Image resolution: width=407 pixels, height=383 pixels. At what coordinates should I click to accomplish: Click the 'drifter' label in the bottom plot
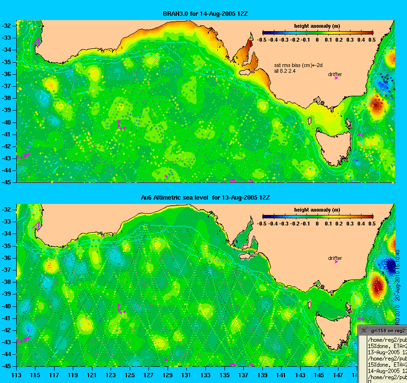(x=335, y=258)
